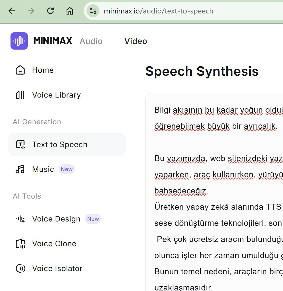Click the MINIMAX wordmark text

pyautogui.click(x=53, y=41)
